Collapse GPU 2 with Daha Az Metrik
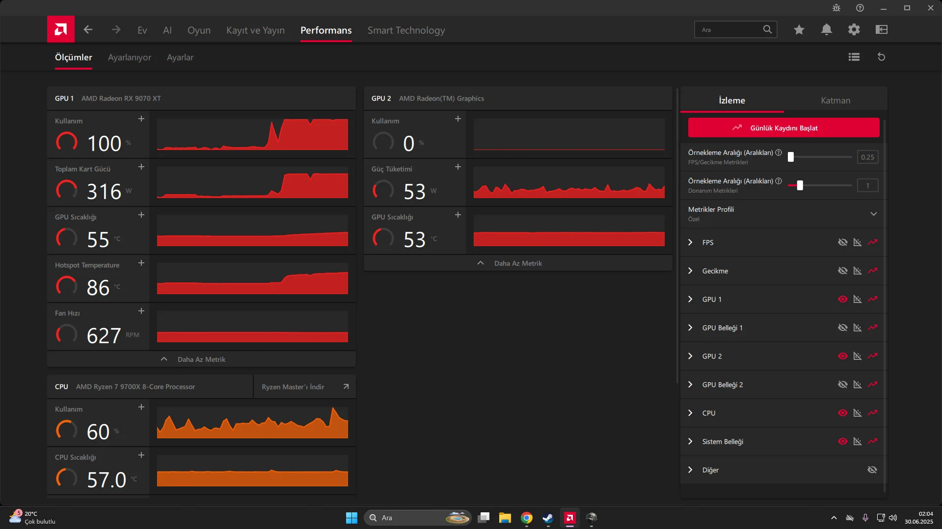 coord(517,263)
